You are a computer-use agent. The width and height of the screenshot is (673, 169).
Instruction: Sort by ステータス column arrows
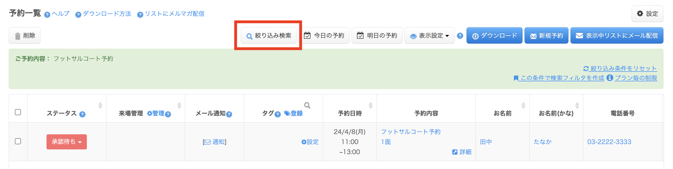pos(100,105)
